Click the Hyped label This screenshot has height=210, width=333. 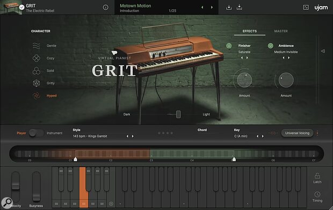52,96
